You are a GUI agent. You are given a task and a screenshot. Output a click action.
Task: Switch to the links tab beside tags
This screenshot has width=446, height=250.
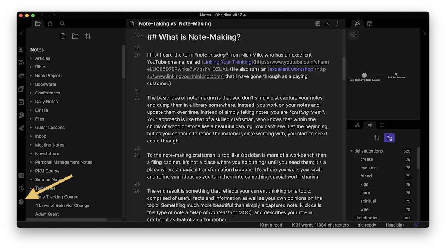pos(358,125)
